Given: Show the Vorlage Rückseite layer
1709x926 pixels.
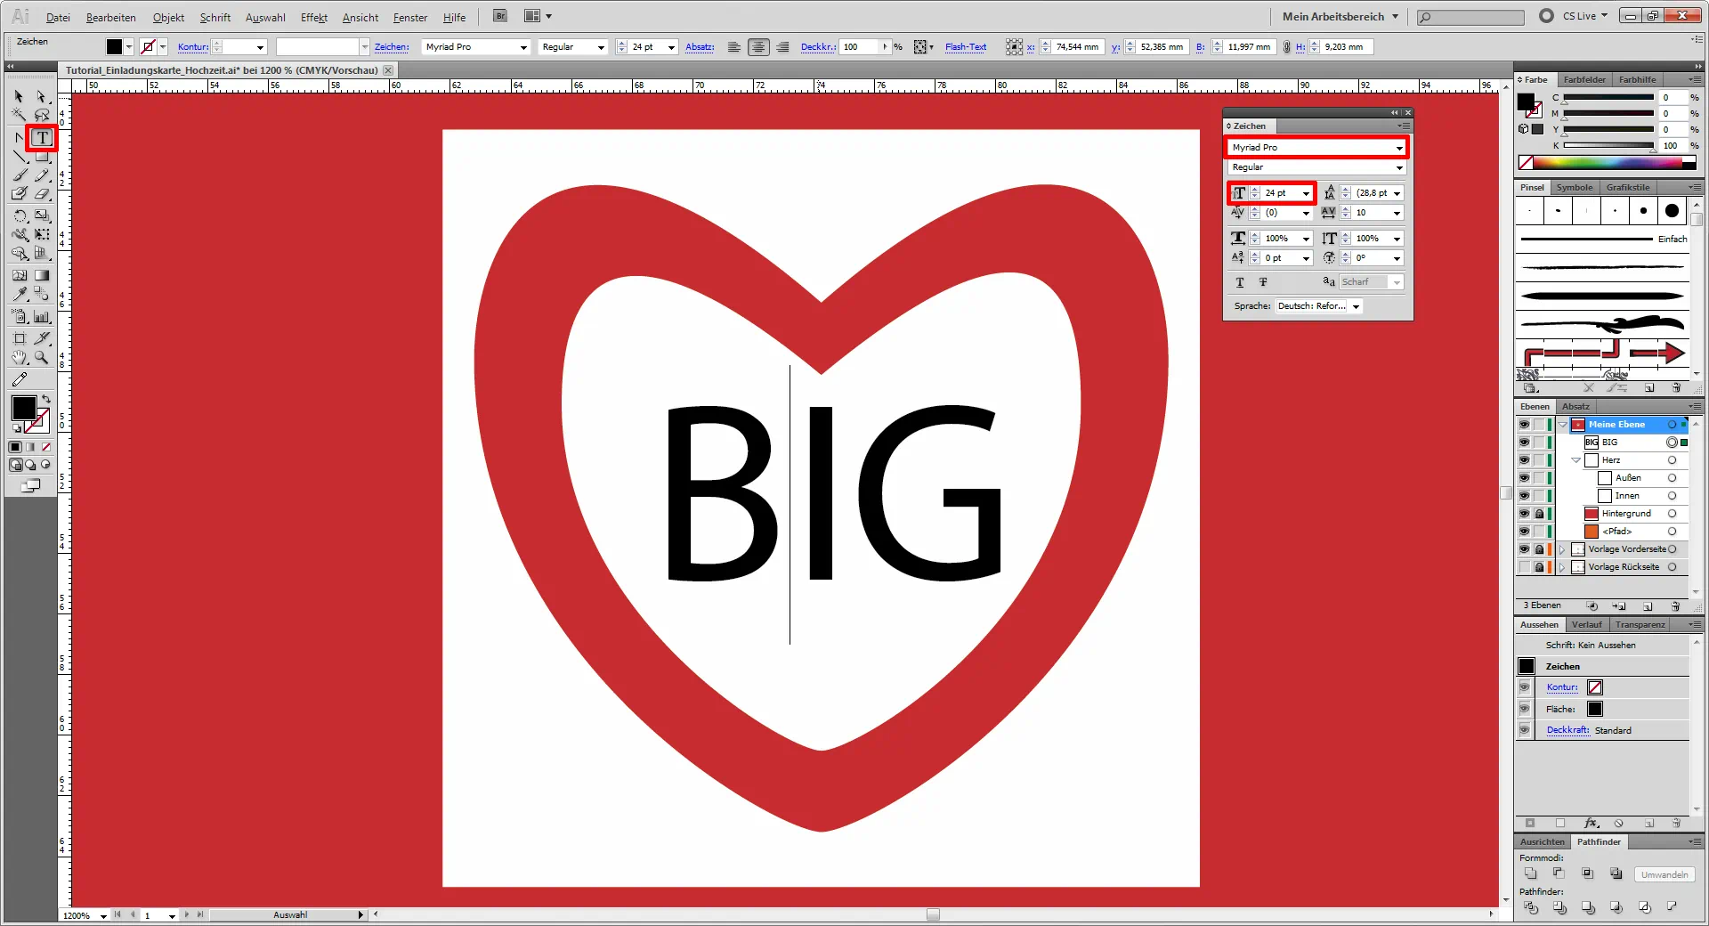Looking at the screenshot, I should coord(1524,567).
